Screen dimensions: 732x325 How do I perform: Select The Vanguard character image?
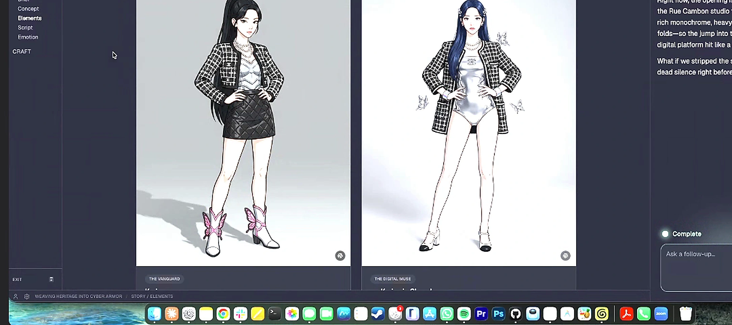point(243,133)
